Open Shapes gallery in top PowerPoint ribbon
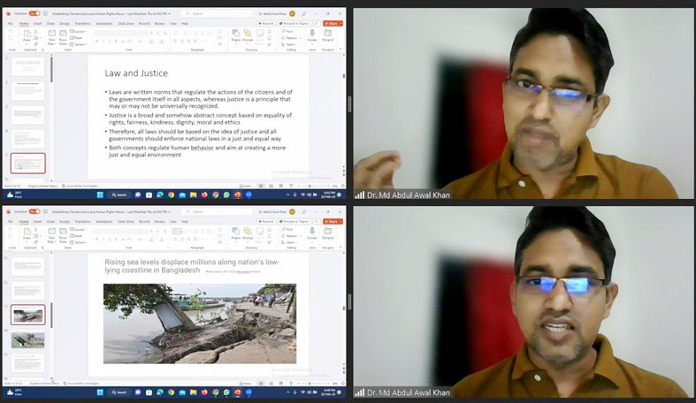696x403 pixels. [236, 35]
